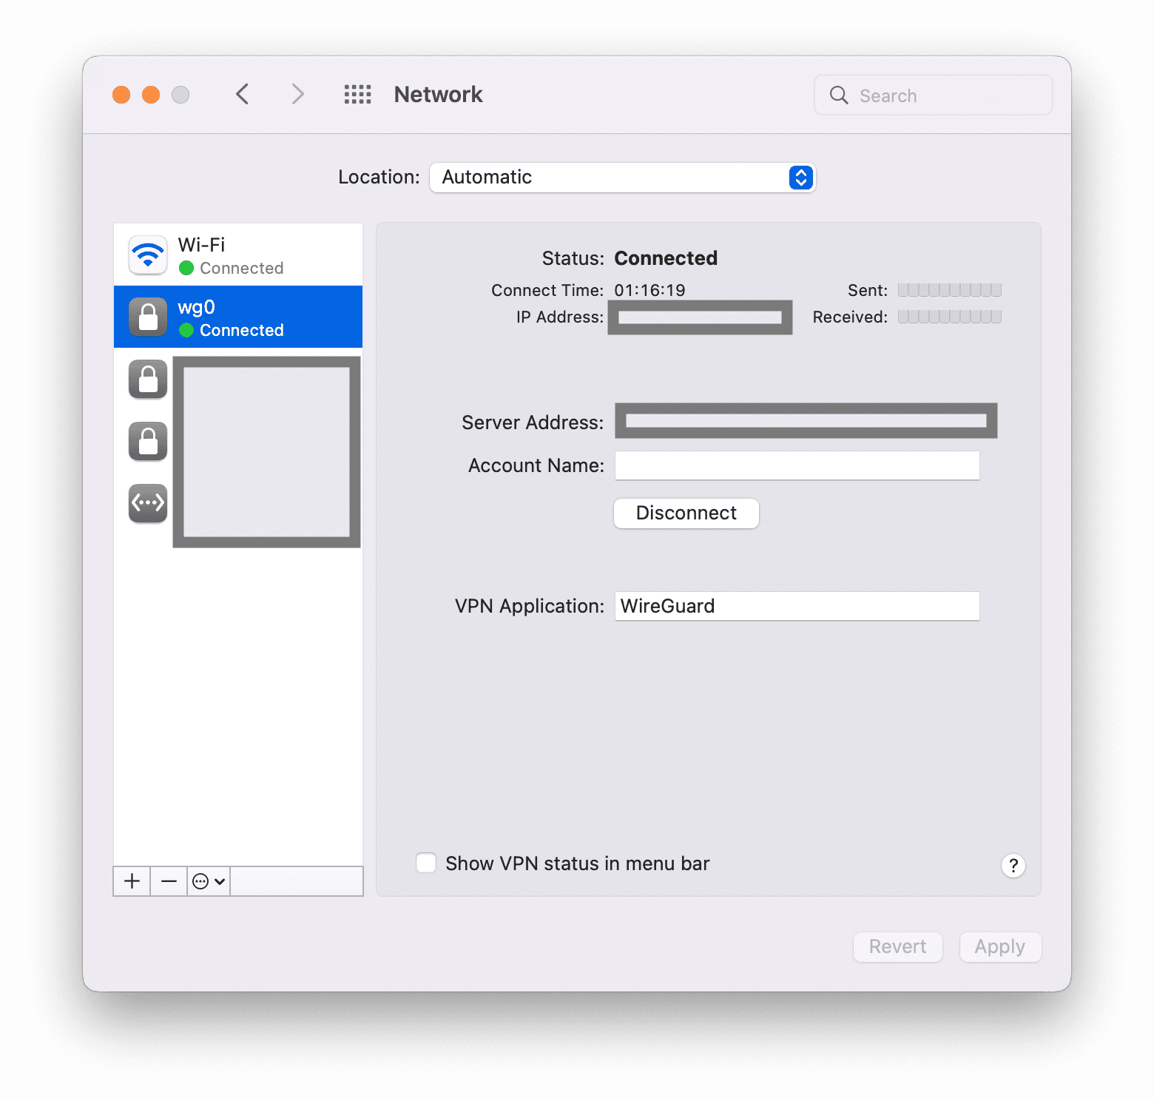Go back with the left chevron
This screenshot has width=1154, height=1101.
[x=242, y=94]
